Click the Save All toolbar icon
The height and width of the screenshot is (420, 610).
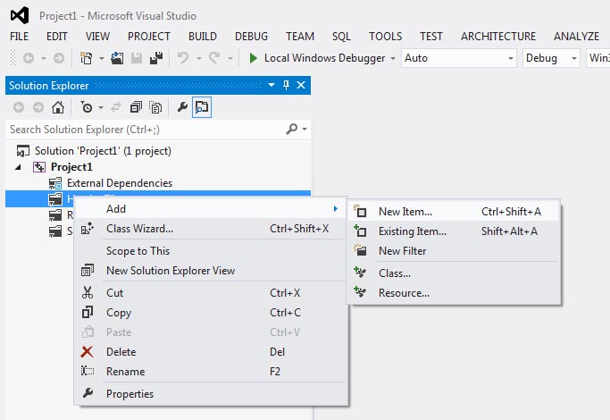[x=156, y=58]
